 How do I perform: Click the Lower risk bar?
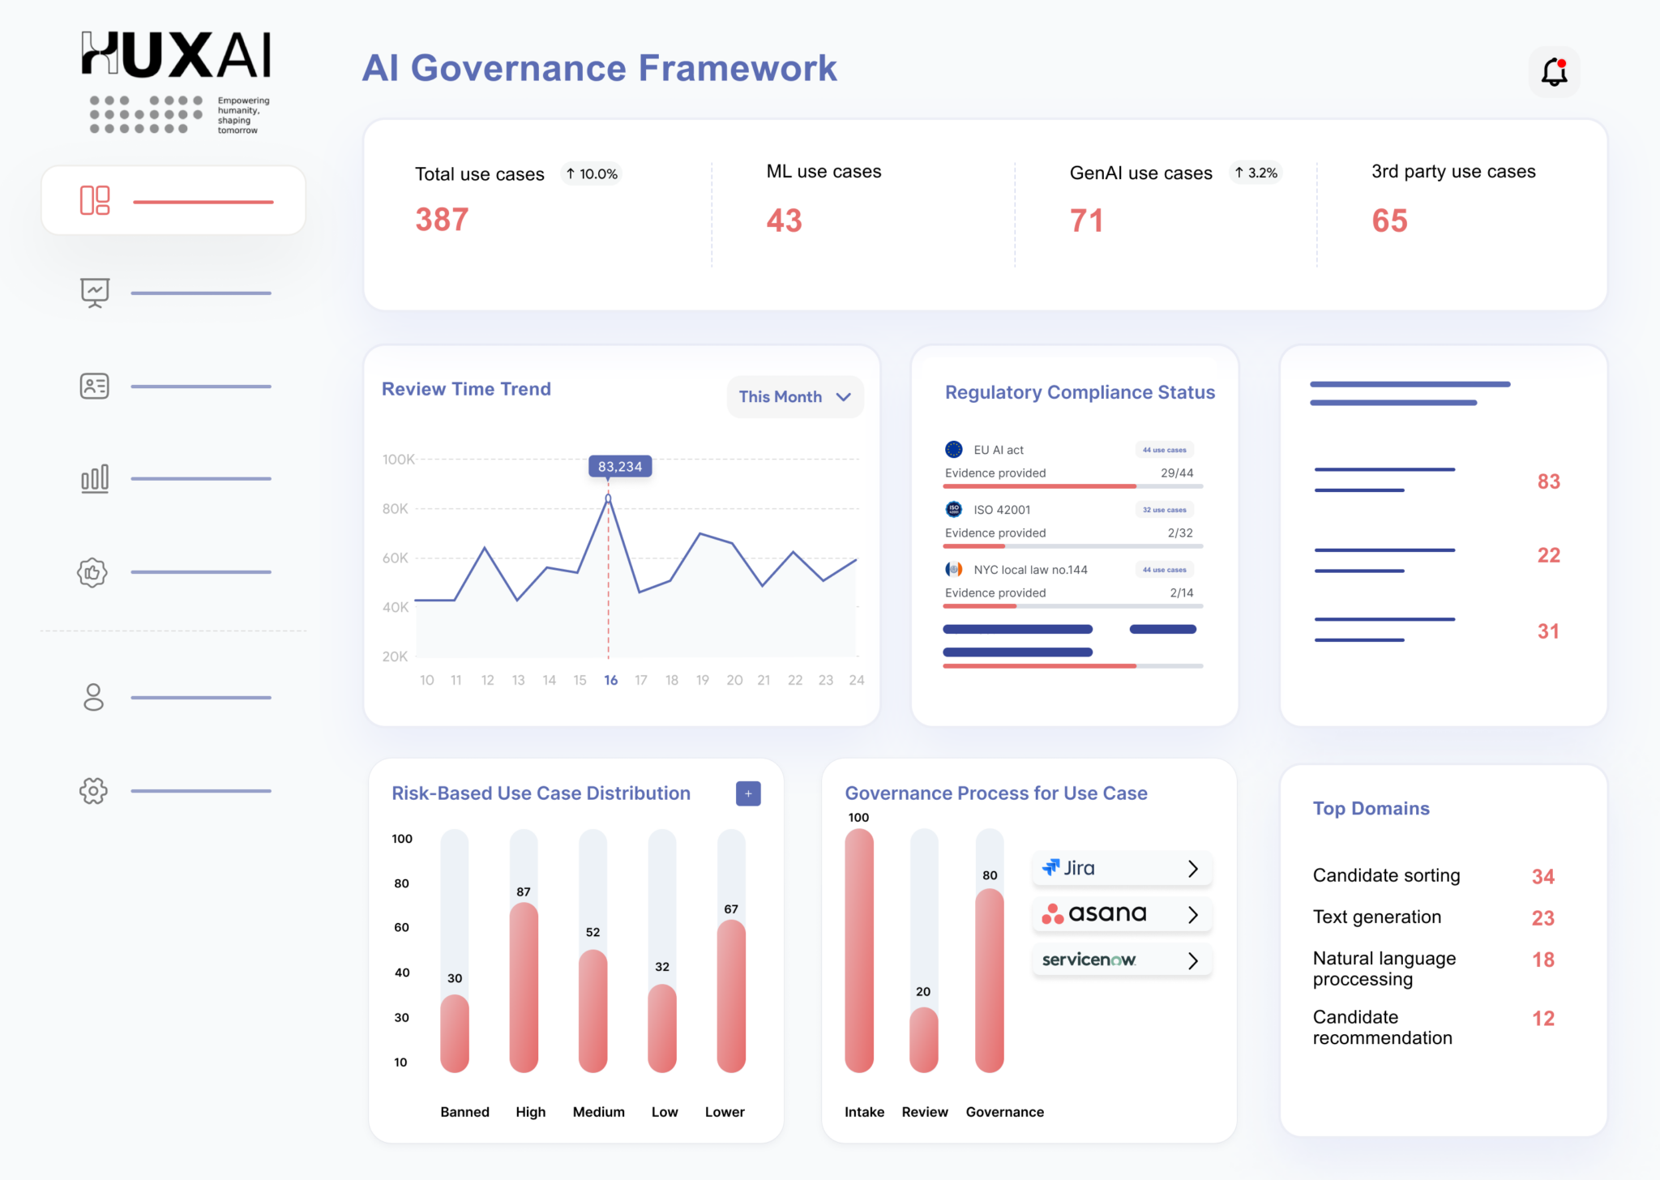pyautogui.click(x=731, y=995)
